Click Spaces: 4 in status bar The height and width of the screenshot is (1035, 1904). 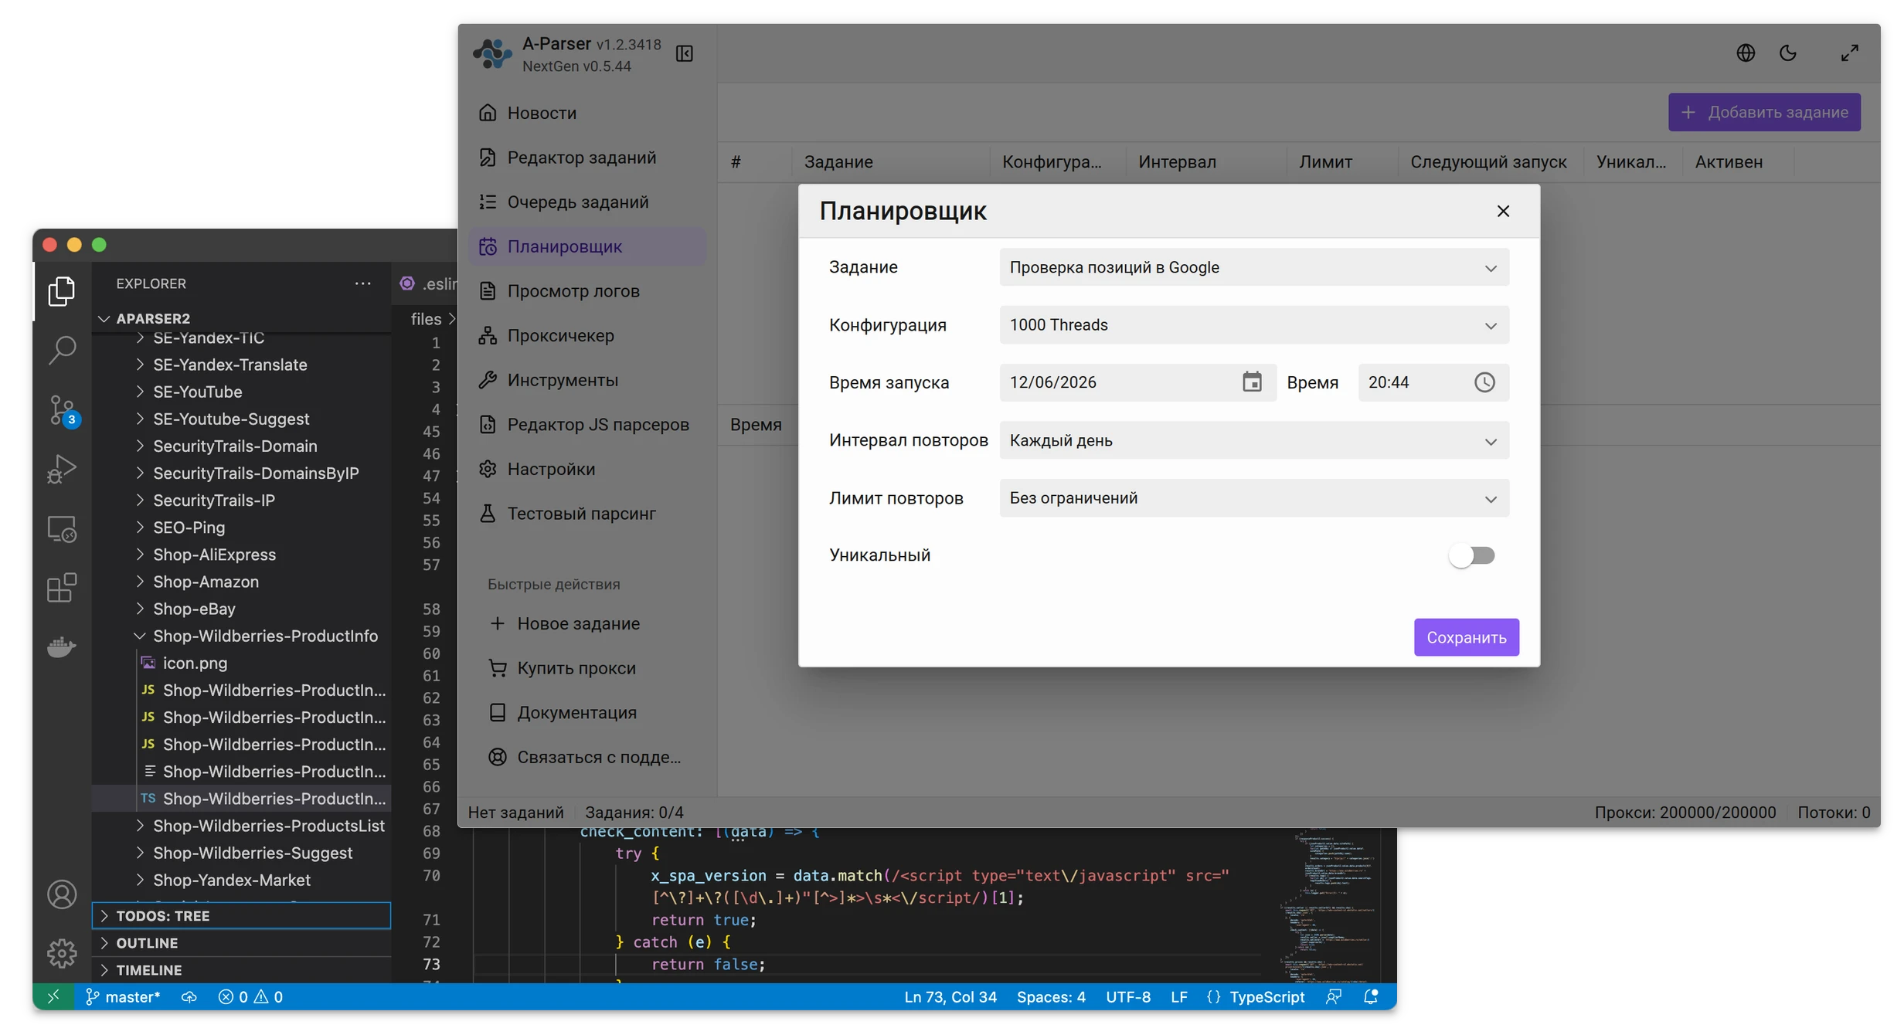1051,997
